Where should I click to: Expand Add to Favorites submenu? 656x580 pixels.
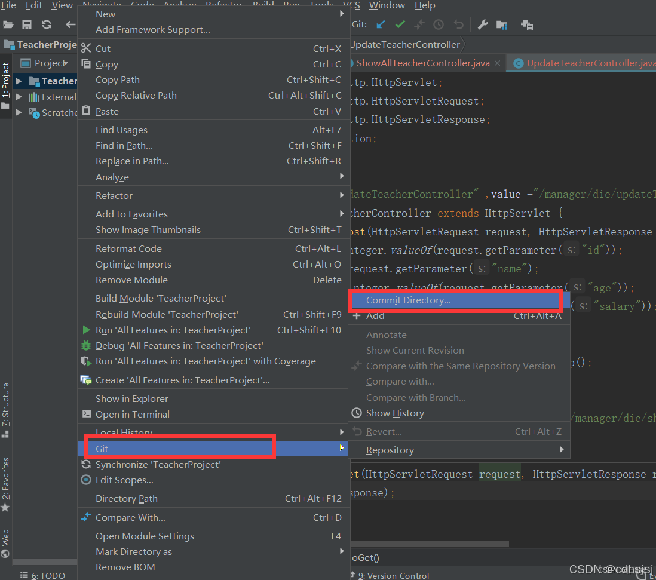(x=213, y=214)
